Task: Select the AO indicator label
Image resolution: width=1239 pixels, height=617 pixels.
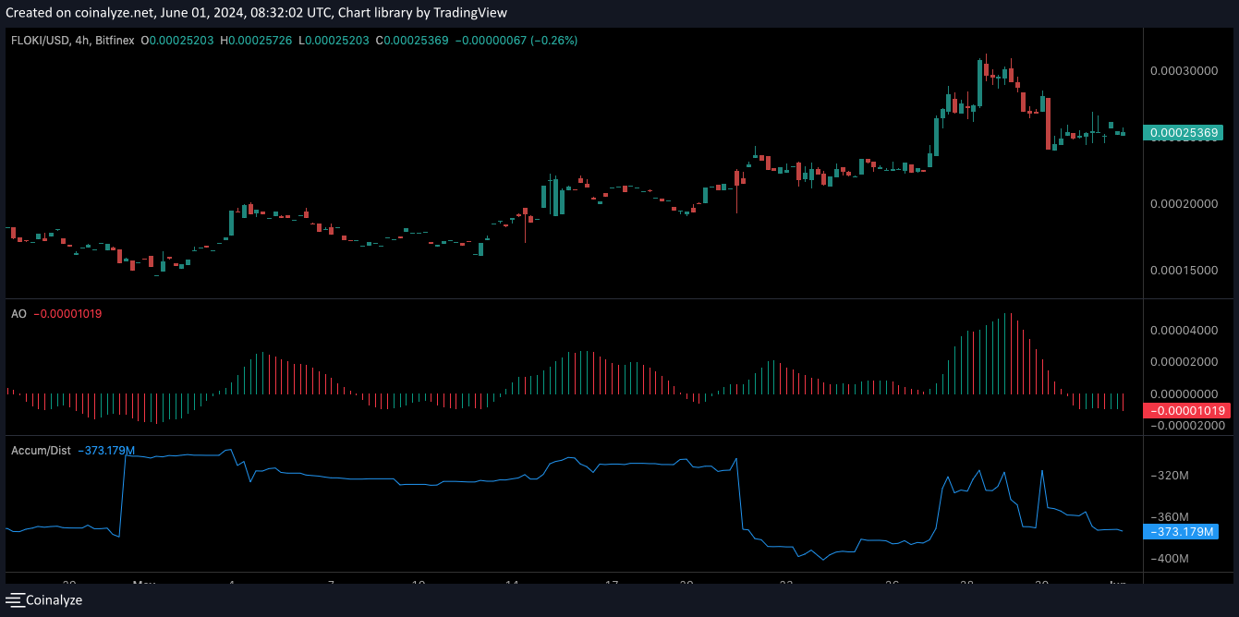Action: tap(18, 314)
